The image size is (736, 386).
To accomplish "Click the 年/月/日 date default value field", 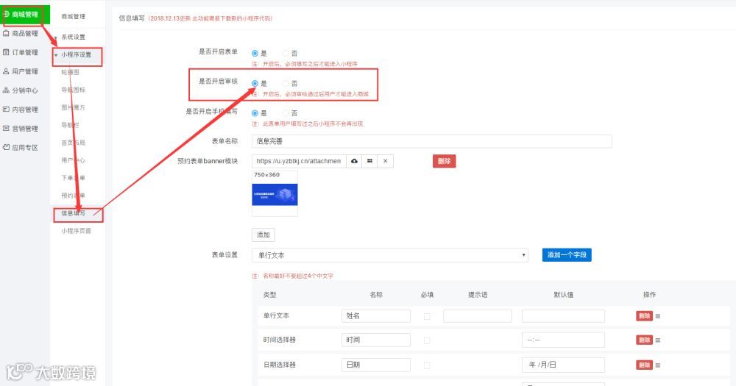I will tap(563, 365).
